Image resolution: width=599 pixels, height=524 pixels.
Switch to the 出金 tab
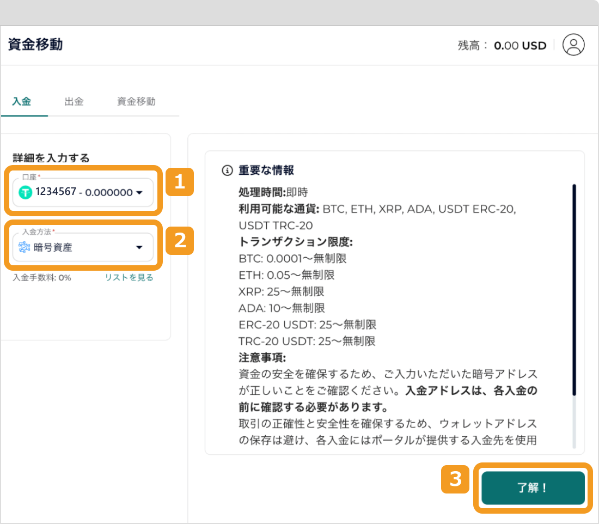point(74,102)
